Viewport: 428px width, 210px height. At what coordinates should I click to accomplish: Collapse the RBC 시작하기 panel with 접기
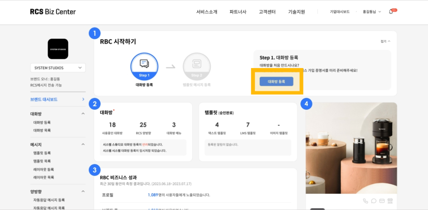pyautogui.click(x=385, y=41)
